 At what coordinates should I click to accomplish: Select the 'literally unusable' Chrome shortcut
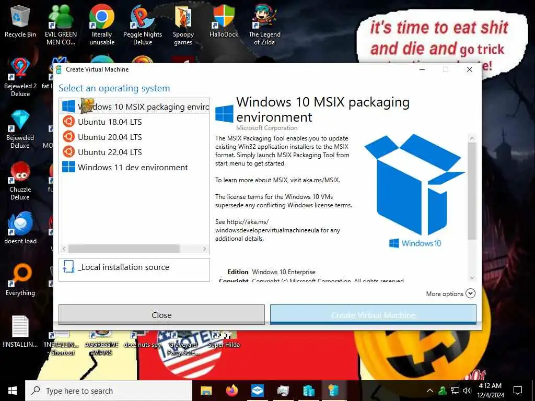click(102, 25)
